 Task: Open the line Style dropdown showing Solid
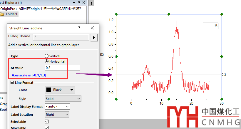tap(63, 99)
